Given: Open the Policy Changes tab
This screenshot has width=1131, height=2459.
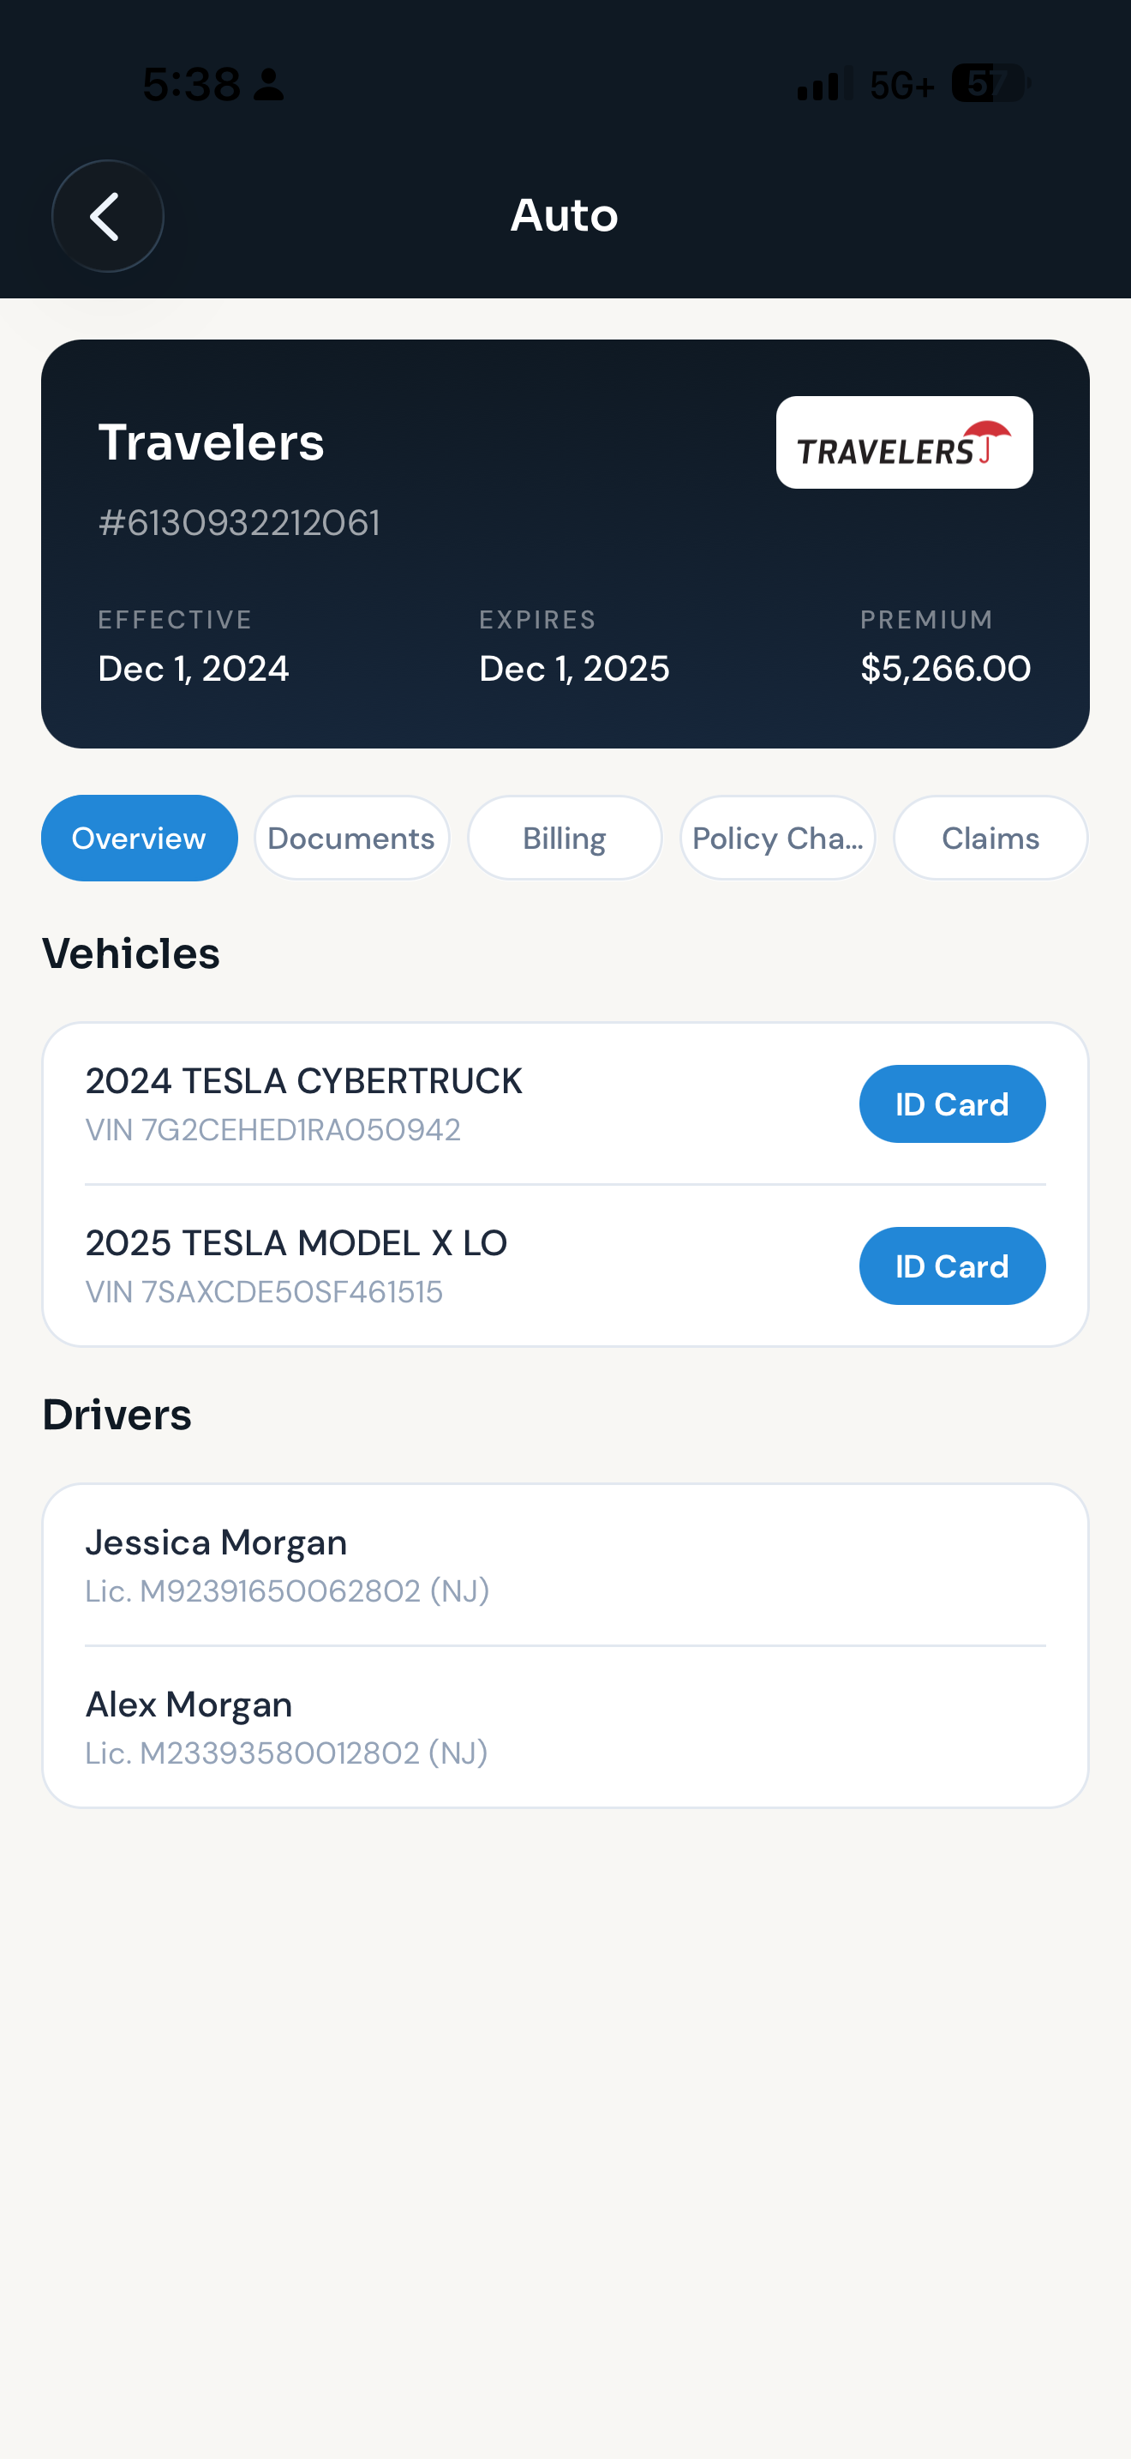Looking at the screenshot, I should click(777, 837).
